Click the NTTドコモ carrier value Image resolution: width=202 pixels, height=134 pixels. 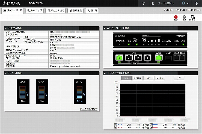pos(55,40)
